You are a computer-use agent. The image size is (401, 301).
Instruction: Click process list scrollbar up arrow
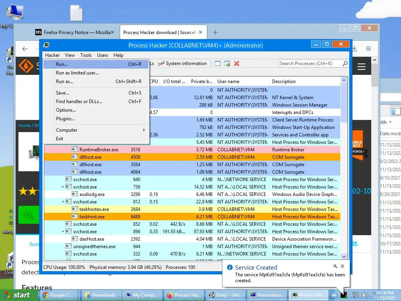coord(344,80)
